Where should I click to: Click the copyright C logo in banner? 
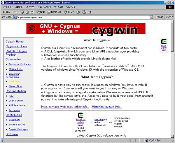point(32,28)
